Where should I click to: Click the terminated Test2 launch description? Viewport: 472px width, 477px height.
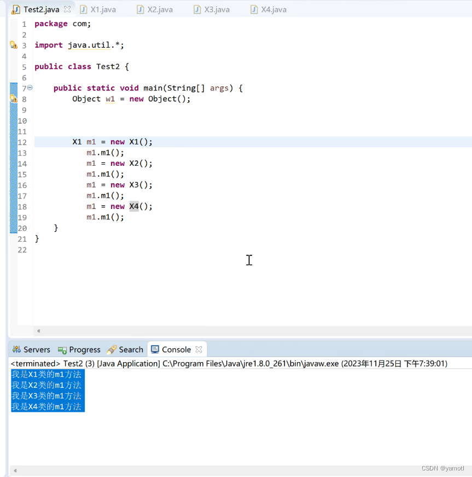(x=229, y=364)
